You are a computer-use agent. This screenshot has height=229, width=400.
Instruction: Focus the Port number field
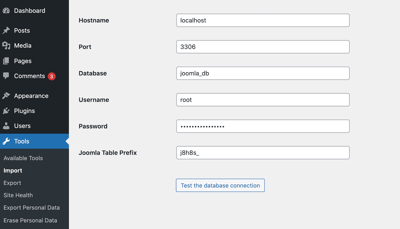tap(263, 47)
